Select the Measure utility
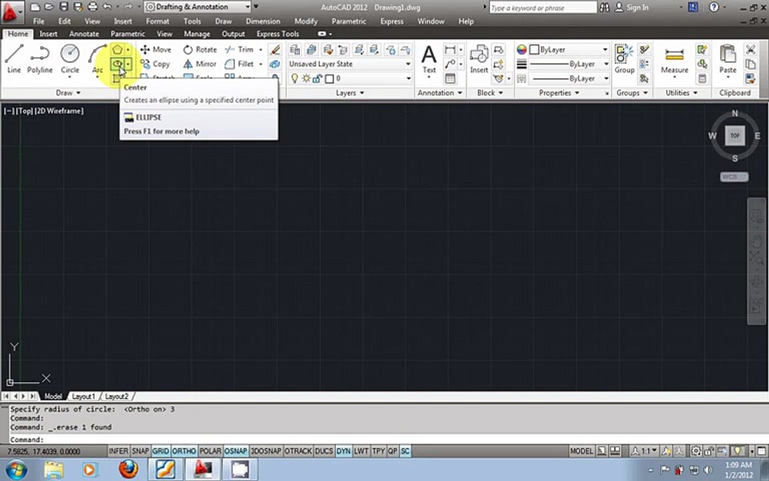 click(x=674, y=60)
